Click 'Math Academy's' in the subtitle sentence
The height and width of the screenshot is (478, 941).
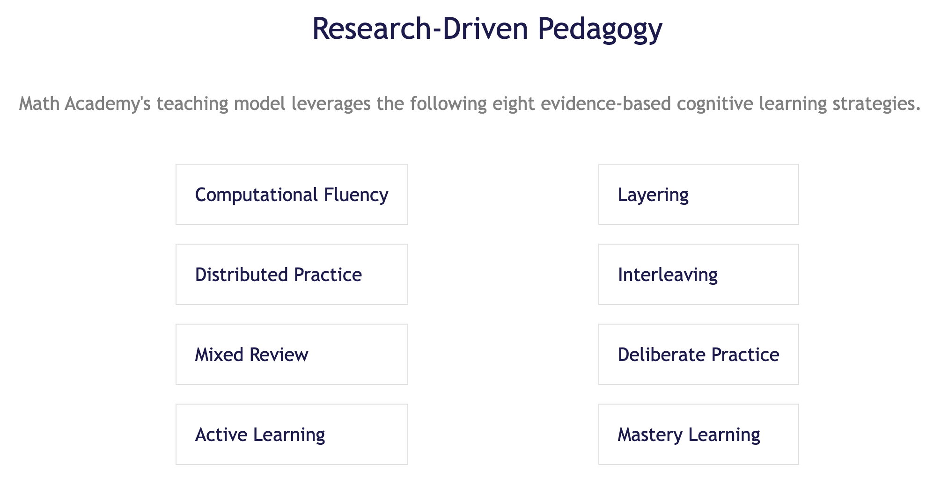(84, 104)
